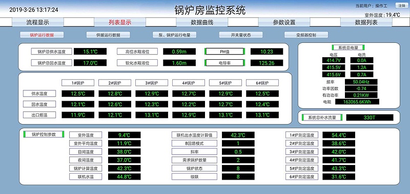The height and width of the screenshot is (194, 410).
Task: Switch to the 流程显示 tab
Action: [37, 22]
